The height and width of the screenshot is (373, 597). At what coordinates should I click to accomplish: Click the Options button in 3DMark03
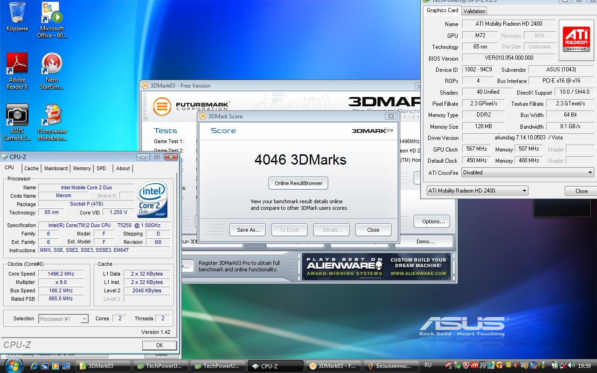click(432, 221)
